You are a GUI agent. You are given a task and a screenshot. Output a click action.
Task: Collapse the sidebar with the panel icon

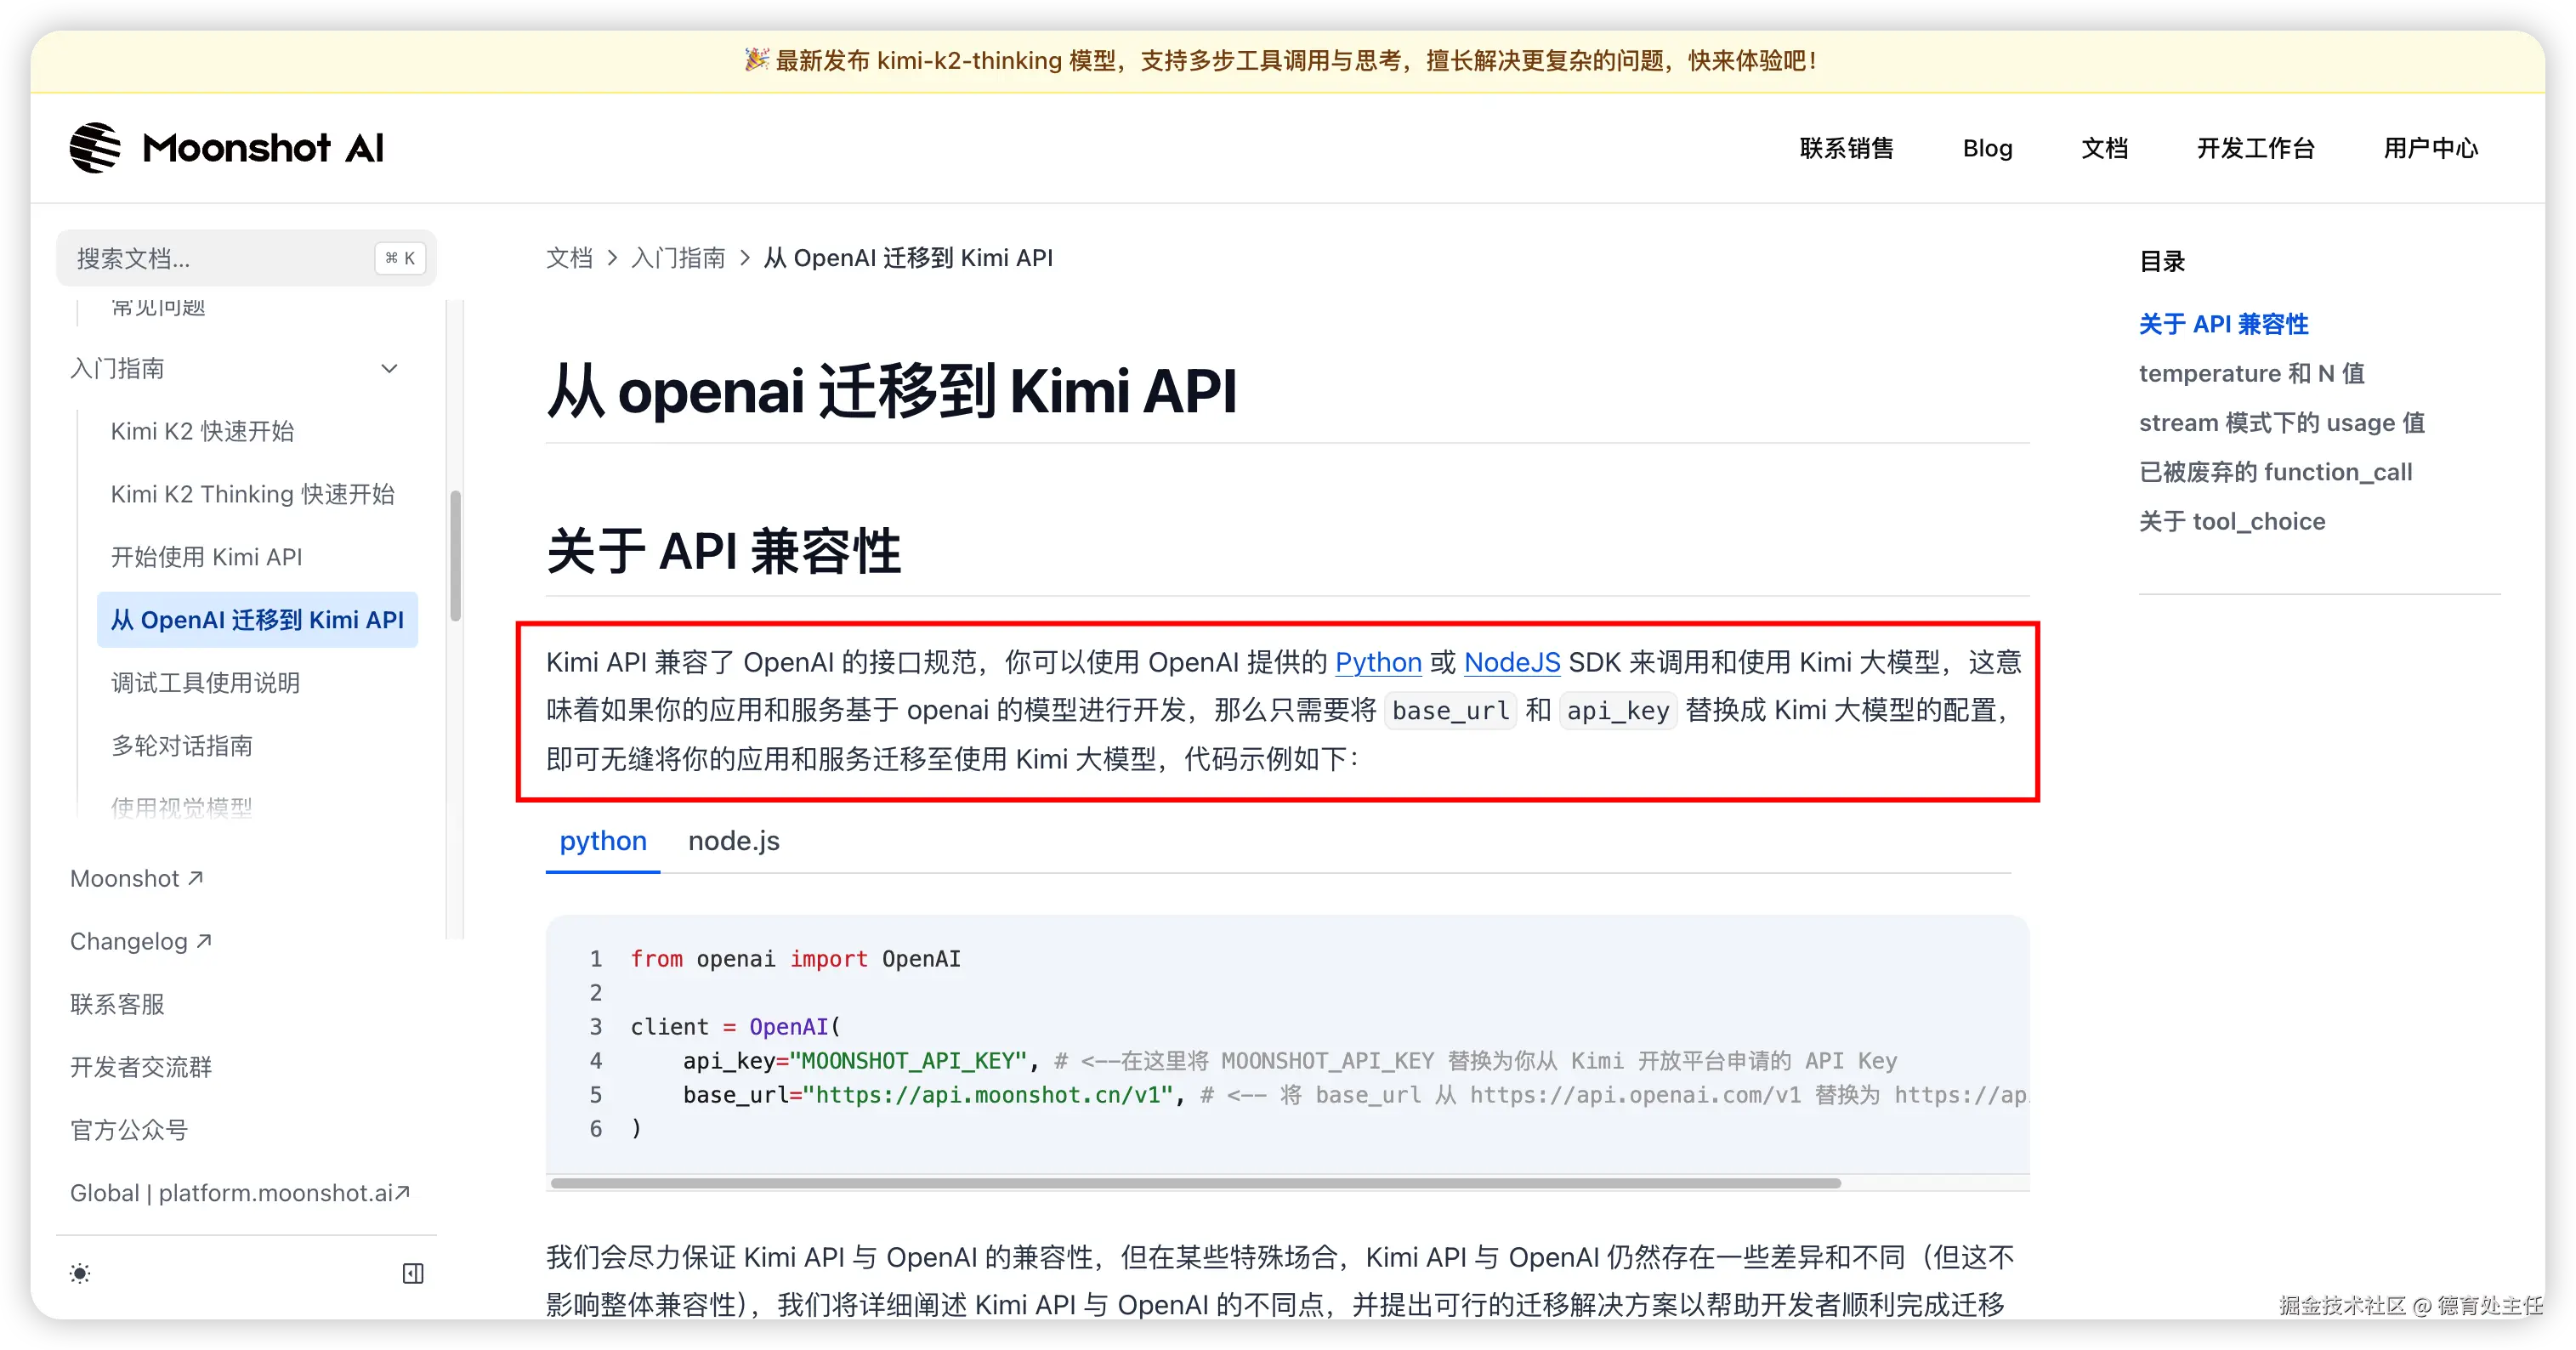(x=413, y=1273)
